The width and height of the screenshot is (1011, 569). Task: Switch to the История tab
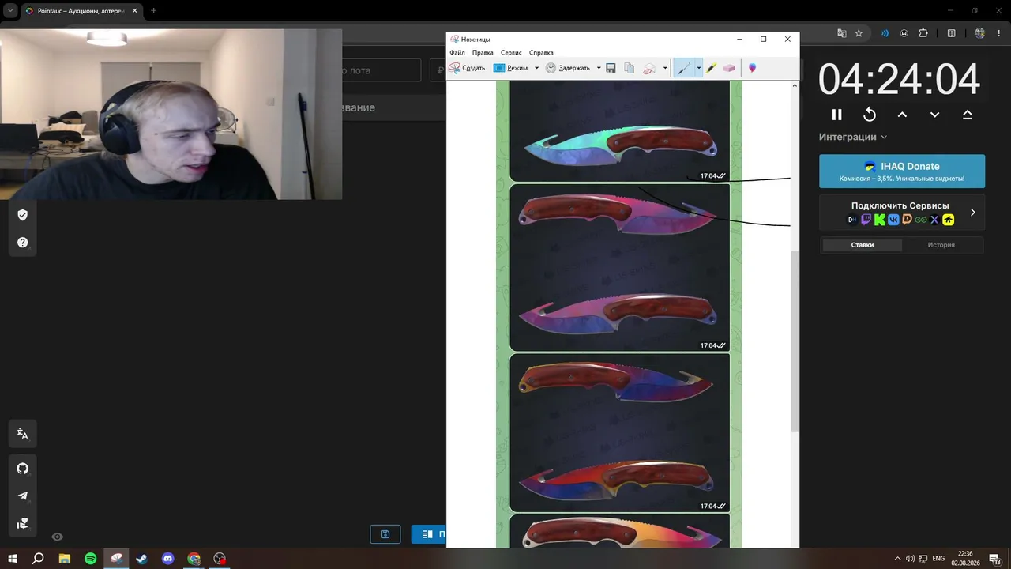click(x=941, y=245)
